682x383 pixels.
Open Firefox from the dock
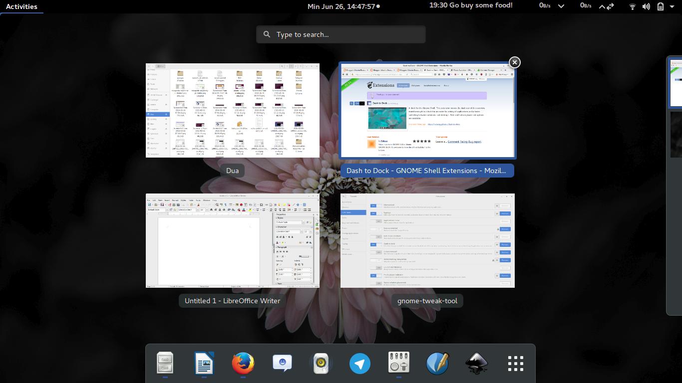pyautogui.click(x=243, y=364)
